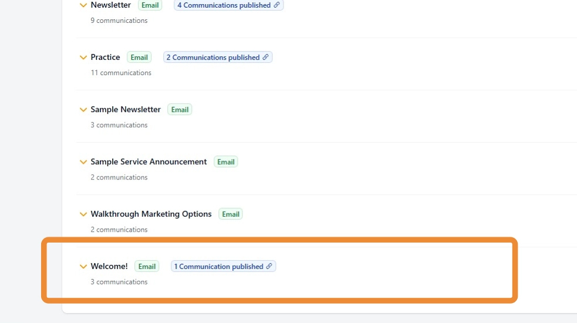Click the Email tag beside Practice

139,57
